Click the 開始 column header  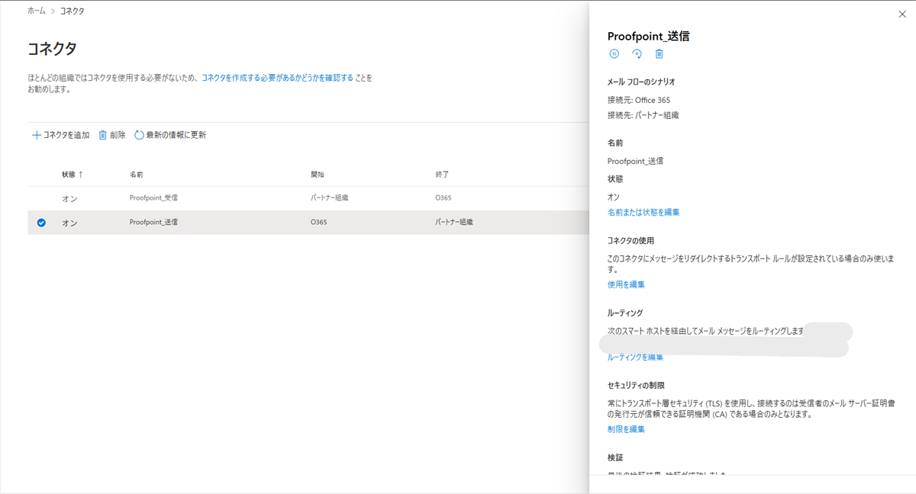point(318,175)
